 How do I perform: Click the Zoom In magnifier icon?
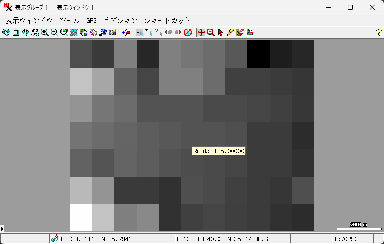[44, 32]
